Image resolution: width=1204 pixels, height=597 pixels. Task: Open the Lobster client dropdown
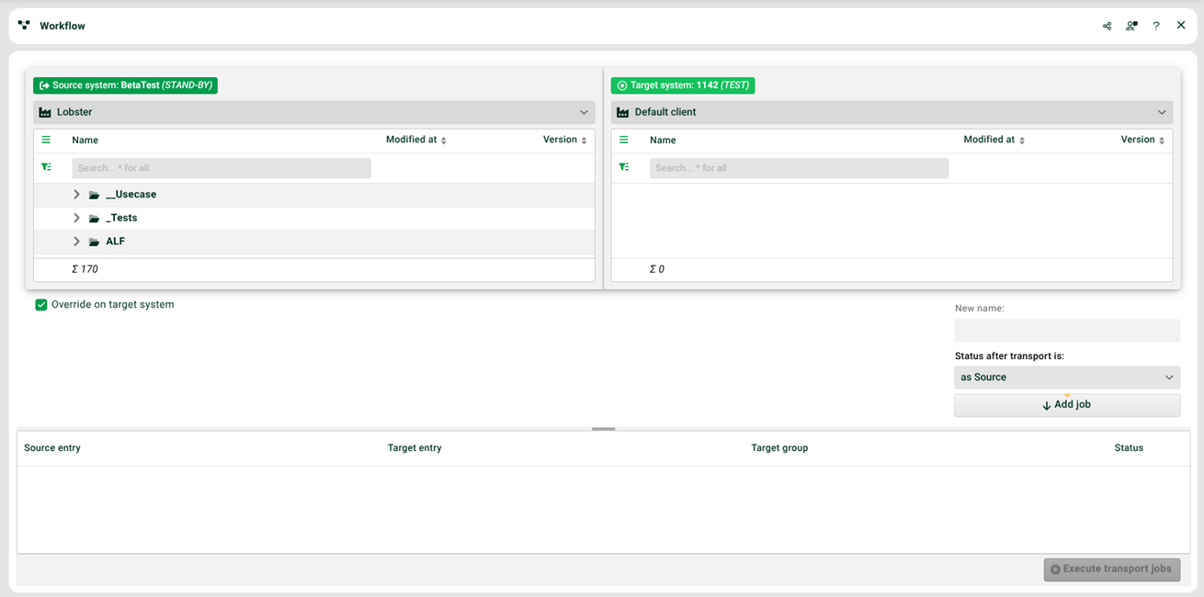[314, 112]
